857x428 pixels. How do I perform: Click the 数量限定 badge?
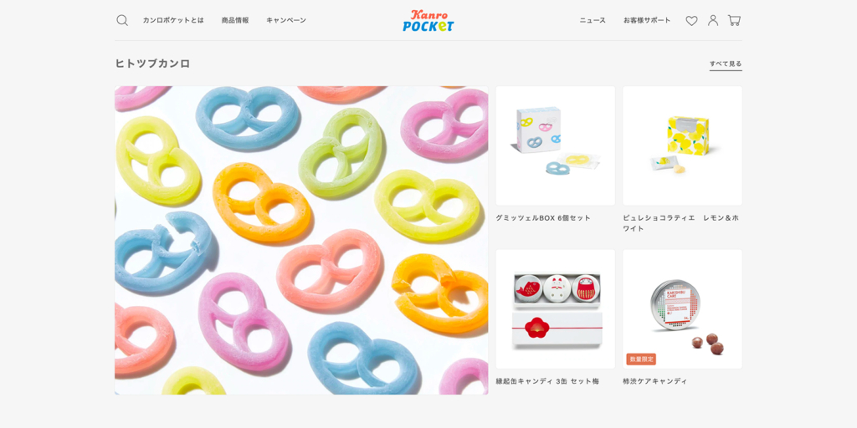pyautogui.click(x=641, y=359)
